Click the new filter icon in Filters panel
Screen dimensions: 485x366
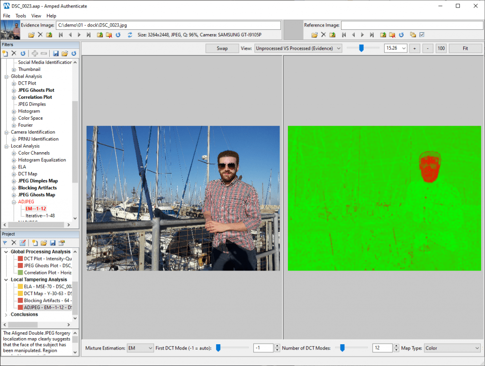[x=5, y=53]
